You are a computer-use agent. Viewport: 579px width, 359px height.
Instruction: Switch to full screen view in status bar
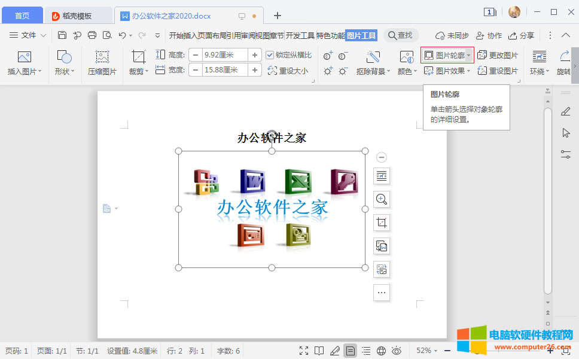(x=304, y=351)
